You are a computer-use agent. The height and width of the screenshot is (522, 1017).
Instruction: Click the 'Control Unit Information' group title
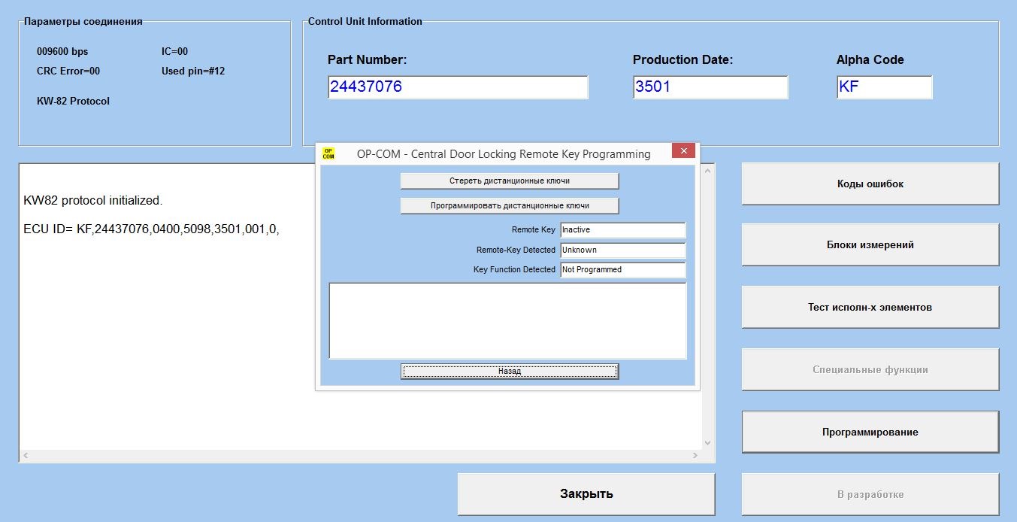pos(365,21)
